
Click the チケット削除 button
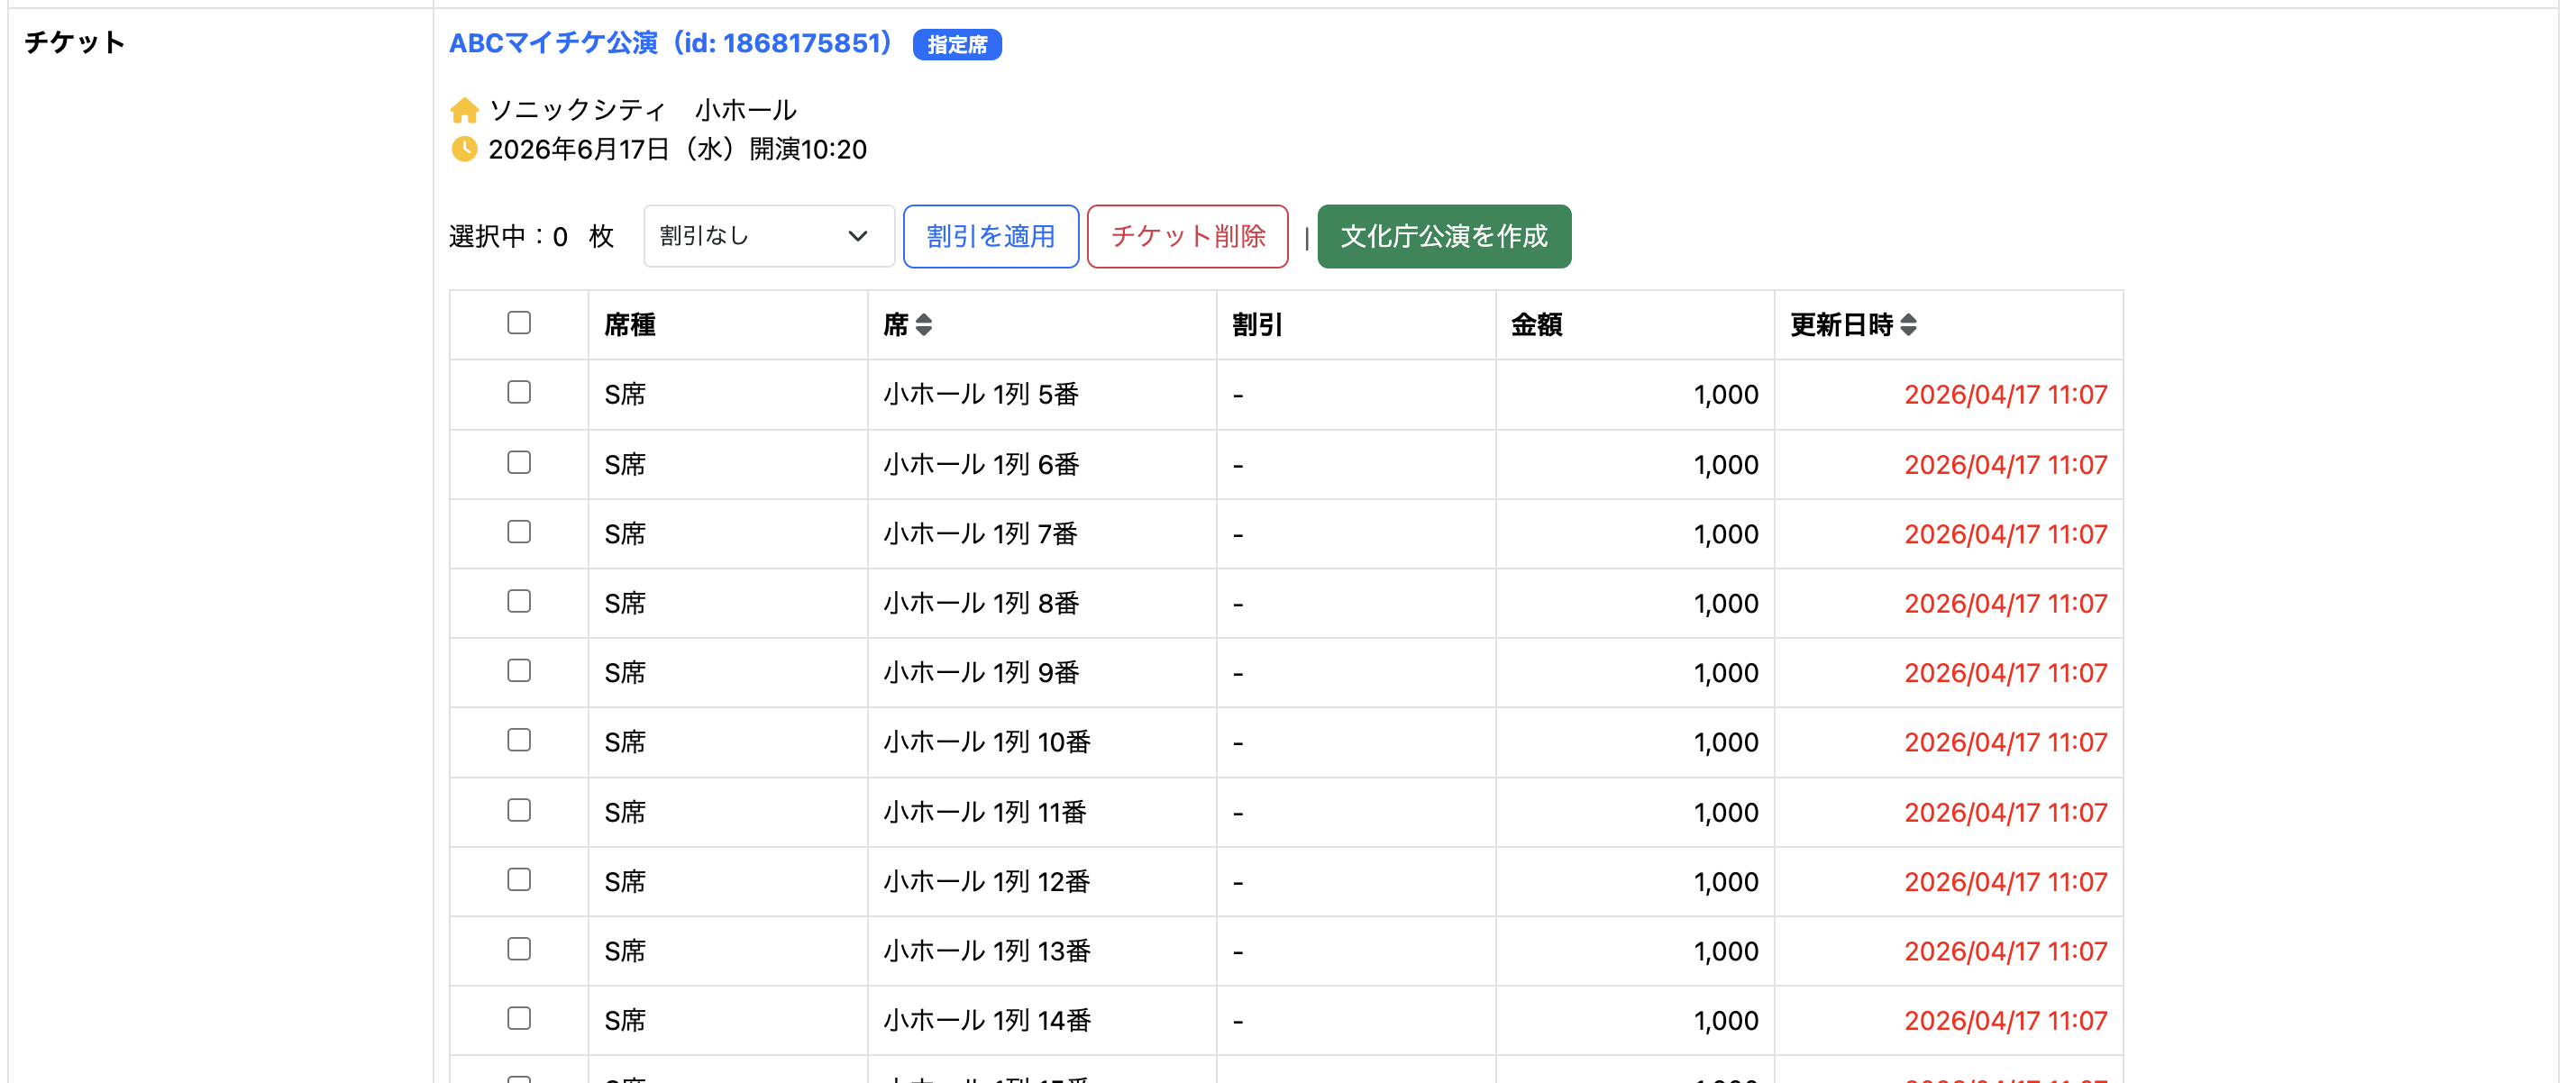1187,237
